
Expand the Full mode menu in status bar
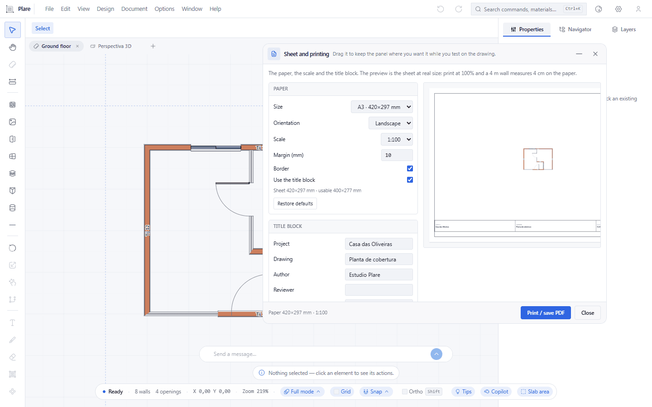(x=302, y=392)
